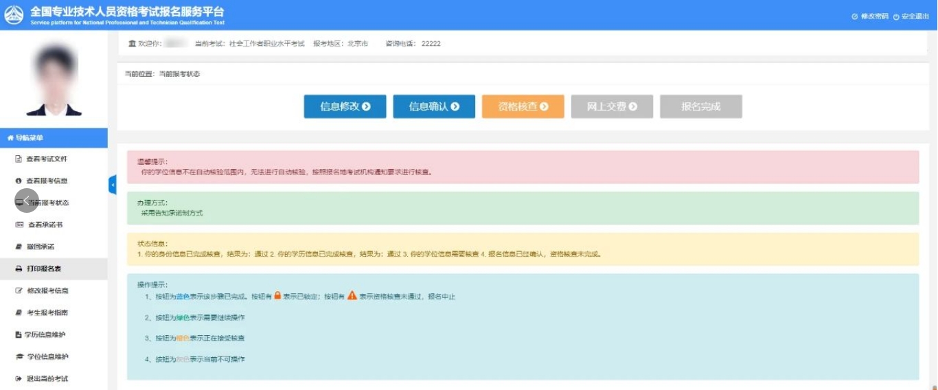Viewport: 938px width, 390px height.
Task: Click the orange 资格核查 step button
Action: (523, 106)
